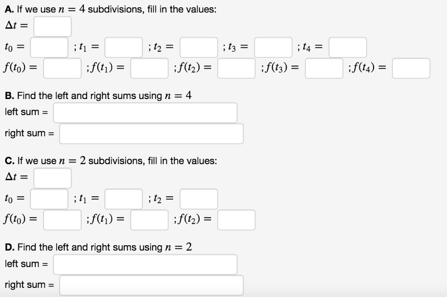The width and height of the screenshot is (447, 297).
Task: Click the Δt input field in part A
Action: point(52,26)
